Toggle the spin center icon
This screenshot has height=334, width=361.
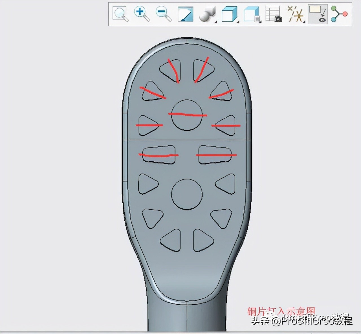tap(339, 14)
